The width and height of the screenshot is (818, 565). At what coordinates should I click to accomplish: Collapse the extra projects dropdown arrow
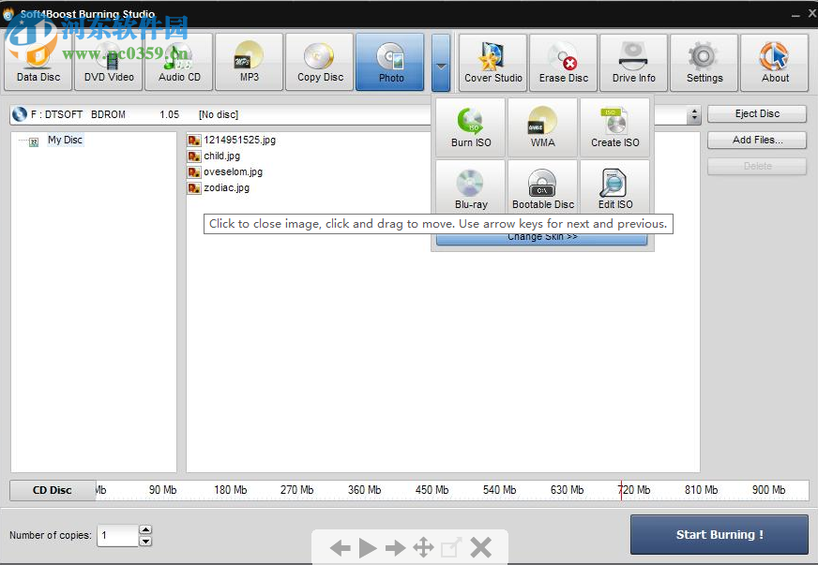pyautogui.click(x=441, y=62)
